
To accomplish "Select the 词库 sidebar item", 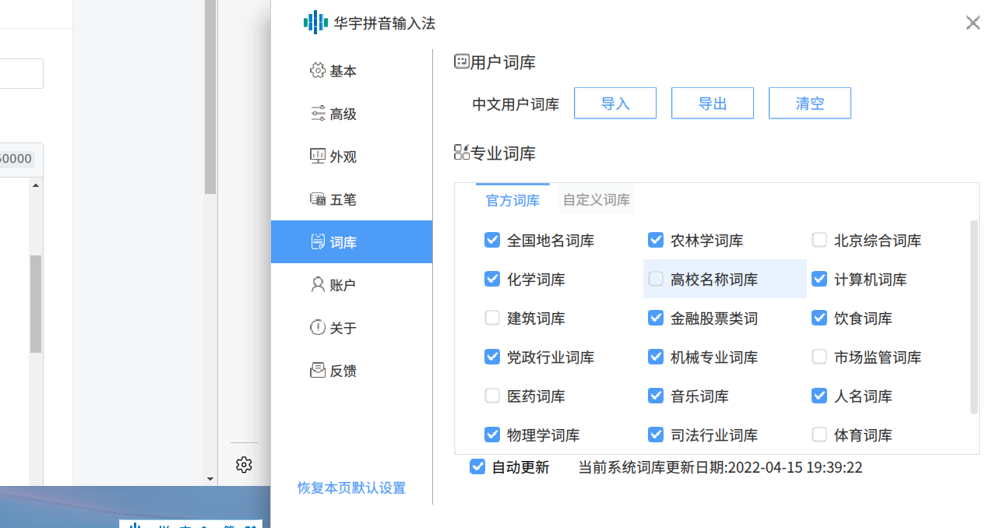I will 351,242.
